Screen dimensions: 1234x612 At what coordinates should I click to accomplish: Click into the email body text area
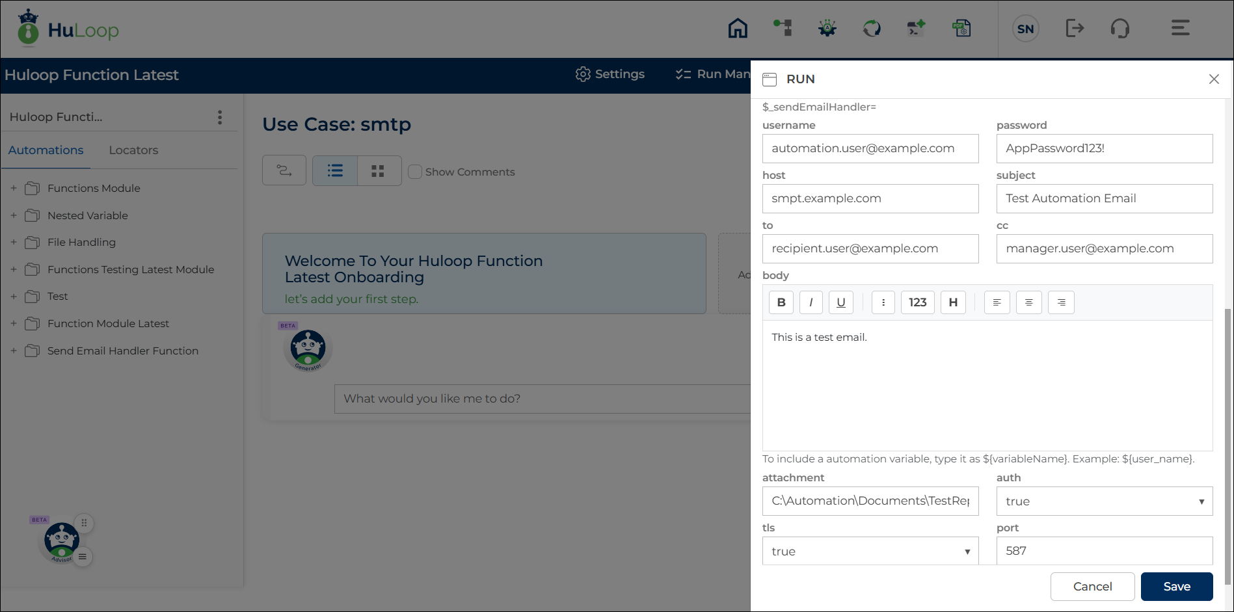[x=987, y=386]
